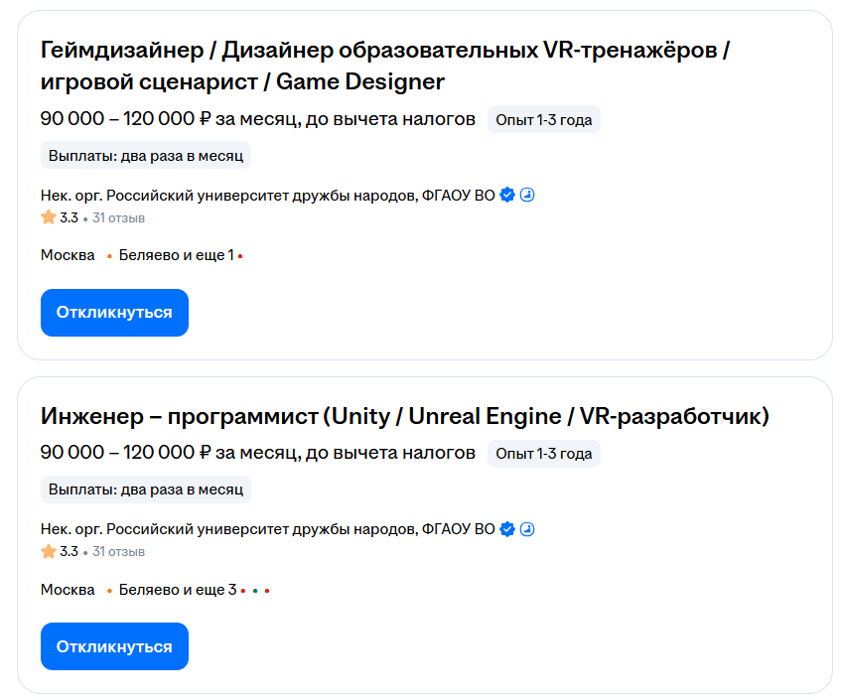Open Российский университет дружбы народов employer page

point(268,196)
